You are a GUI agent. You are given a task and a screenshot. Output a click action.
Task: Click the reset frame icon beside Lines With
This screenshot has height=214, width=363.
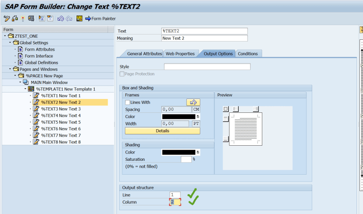pos(193,102)
